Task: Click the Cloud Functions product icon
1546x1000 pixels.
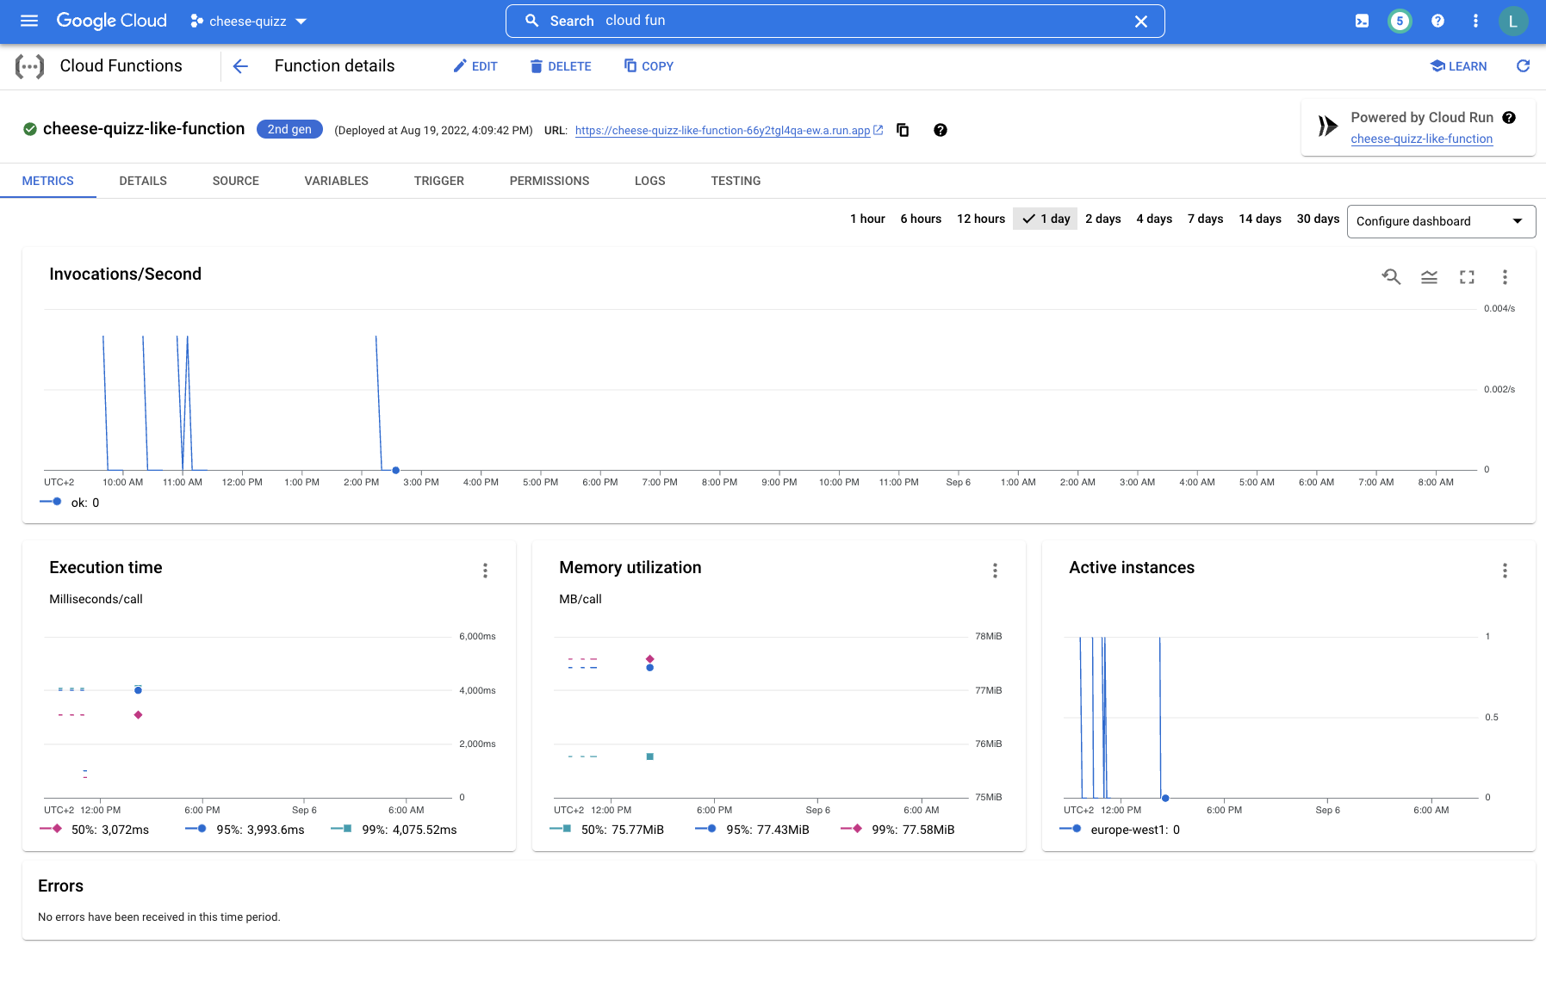Action: click(29, 66)
